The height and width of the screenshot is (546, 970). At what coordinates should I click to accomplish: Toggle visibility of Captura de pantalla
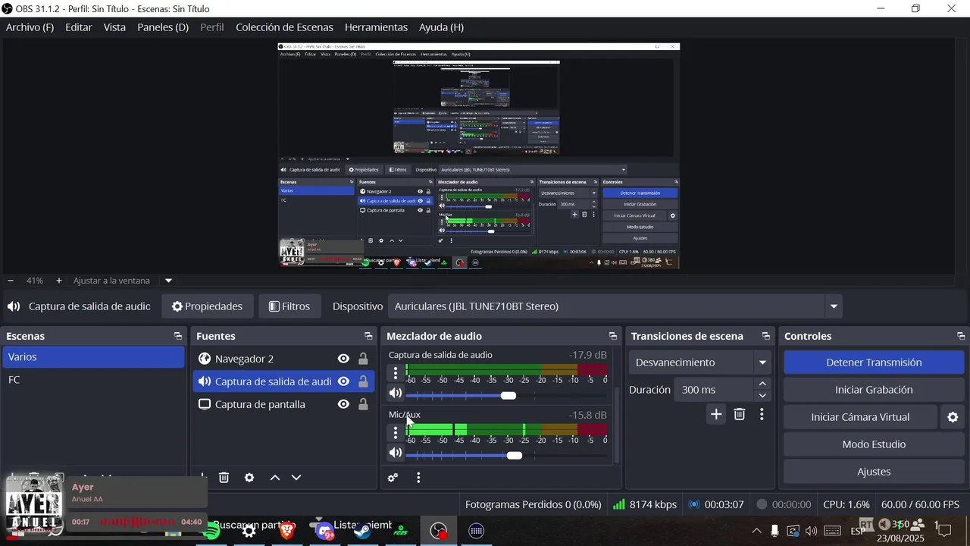[x=343, y=404]
